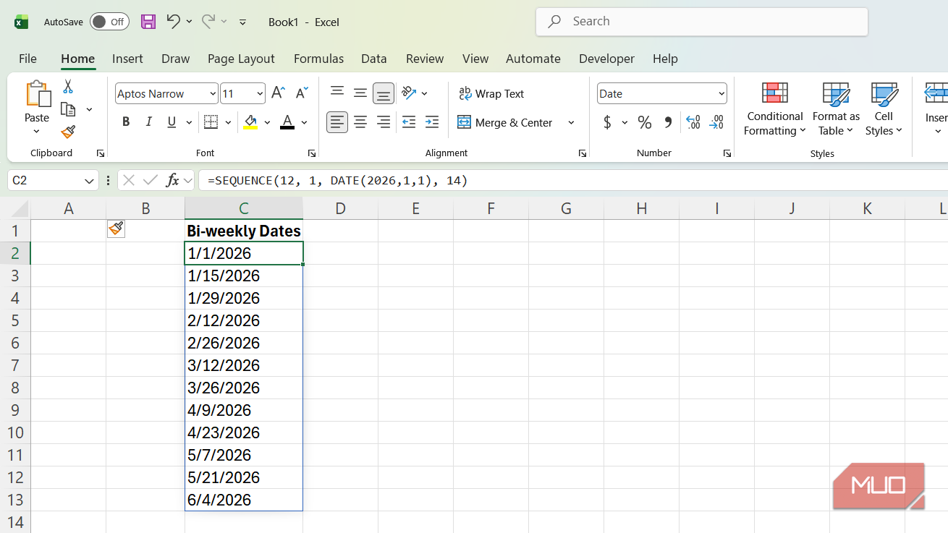Click the Copy icon in Clipboard group
Viewport: 948px width, 533px height.
[x=68, y=109]
